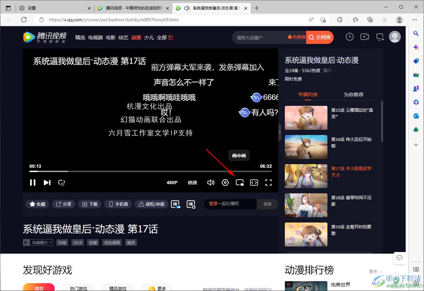Open the 电视剧 navigation menu
This screenshot has width=424, height=291.
coord(95,37)
